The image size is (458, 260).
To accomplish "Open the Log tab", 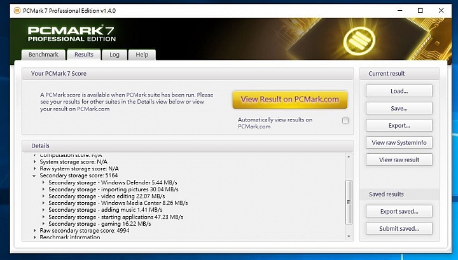I will coord(114,55).
